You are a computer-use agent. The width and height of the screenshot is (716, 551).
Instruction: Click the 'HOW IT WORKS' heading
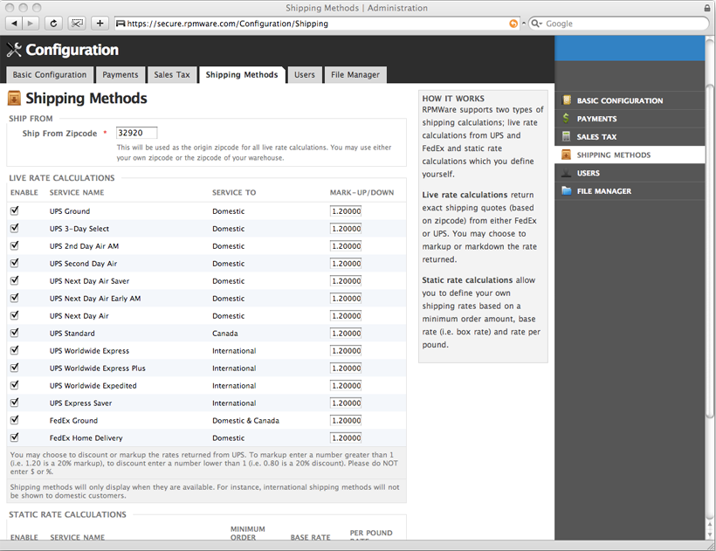click(x=453, y=99)
